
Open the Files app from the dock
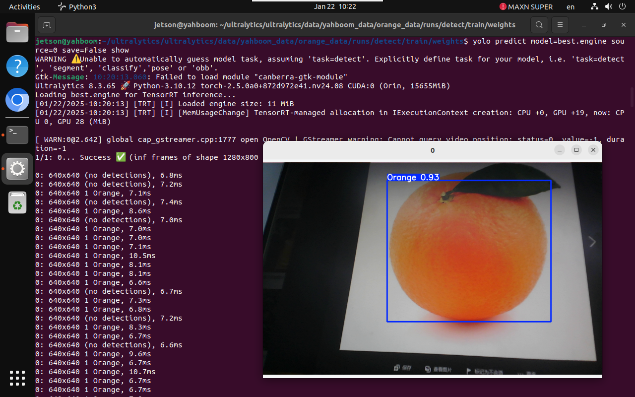click(x=17, y=33)
